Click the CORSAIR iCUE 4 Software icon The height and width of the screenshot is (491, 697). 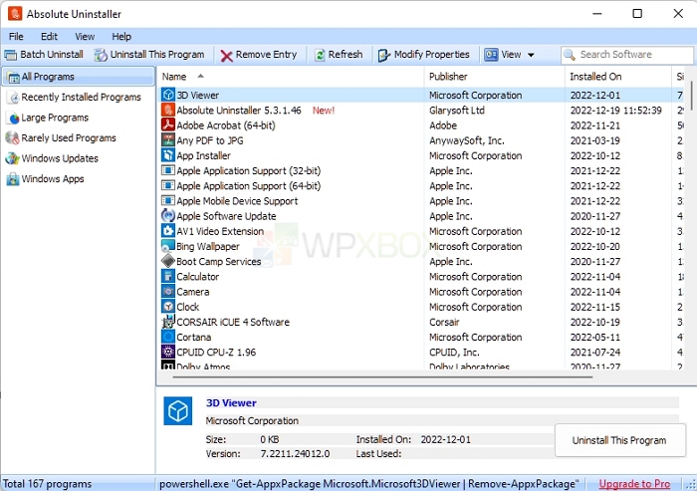pyautogui.click(x=168, y=322)
